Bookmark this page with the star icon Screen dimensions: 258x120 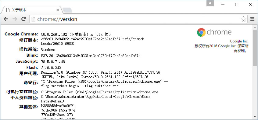click(x=243, y=19)
